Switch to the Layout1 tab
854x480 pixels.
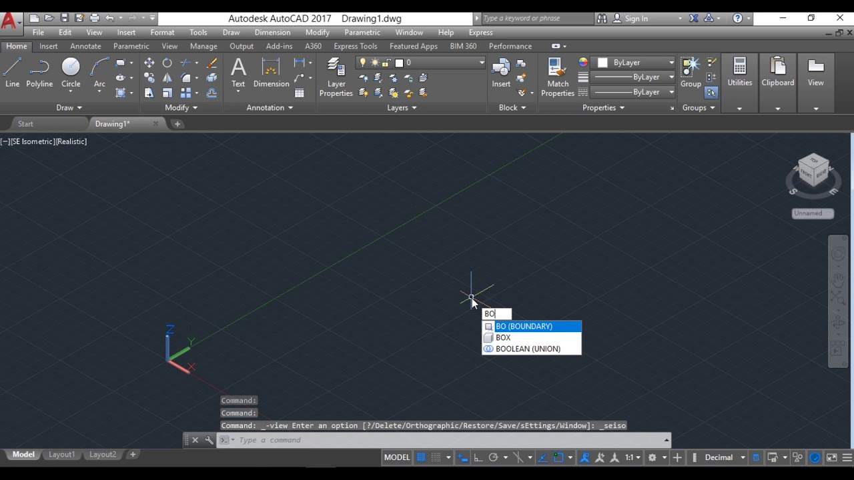(61, 455)
